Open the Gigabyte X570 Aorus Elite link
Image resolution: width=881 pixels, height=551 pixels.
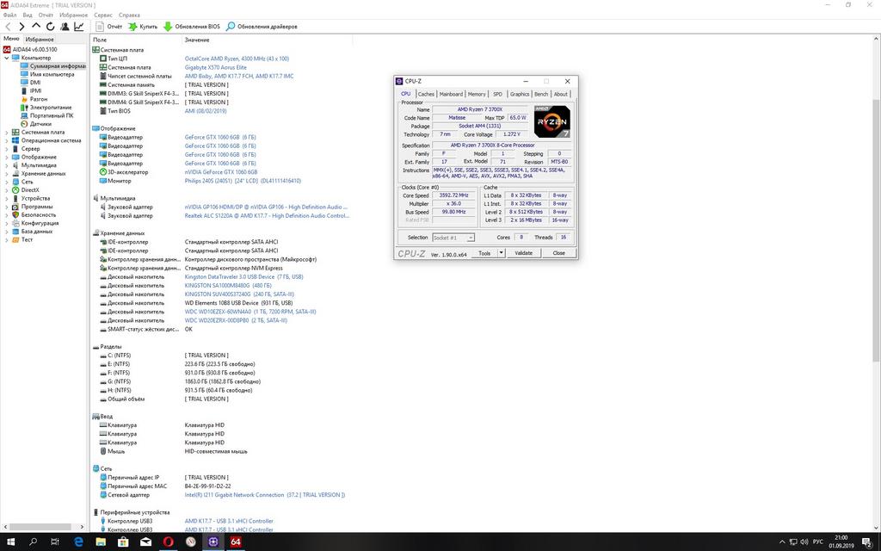(x=216, y=67)
